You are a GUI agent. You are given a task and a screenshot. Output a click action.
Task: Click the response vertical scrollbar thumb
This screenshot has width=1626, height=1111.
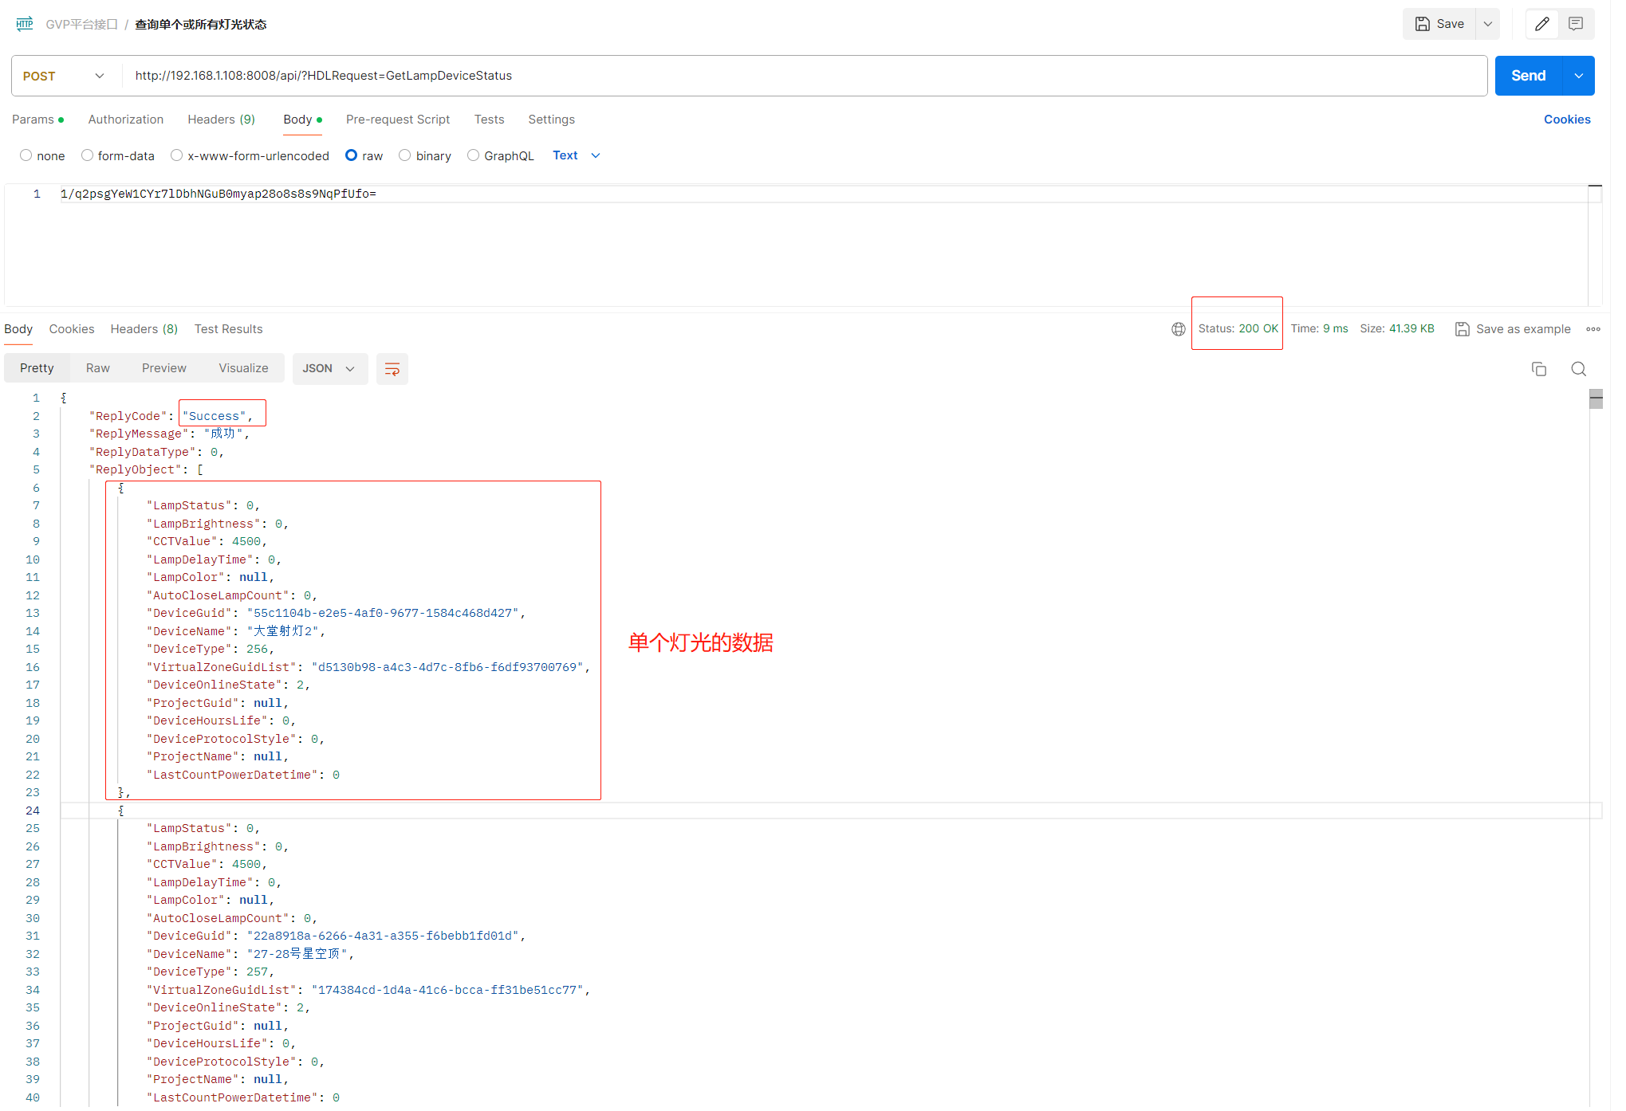[1596, 398]
